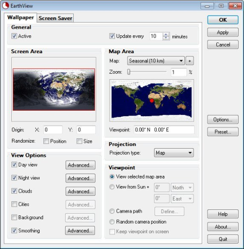The width and height of the screenshot is (244, 249).
Task: Choose the Camera path radio option
Action: pyautogui.click(x=112, y=211)
